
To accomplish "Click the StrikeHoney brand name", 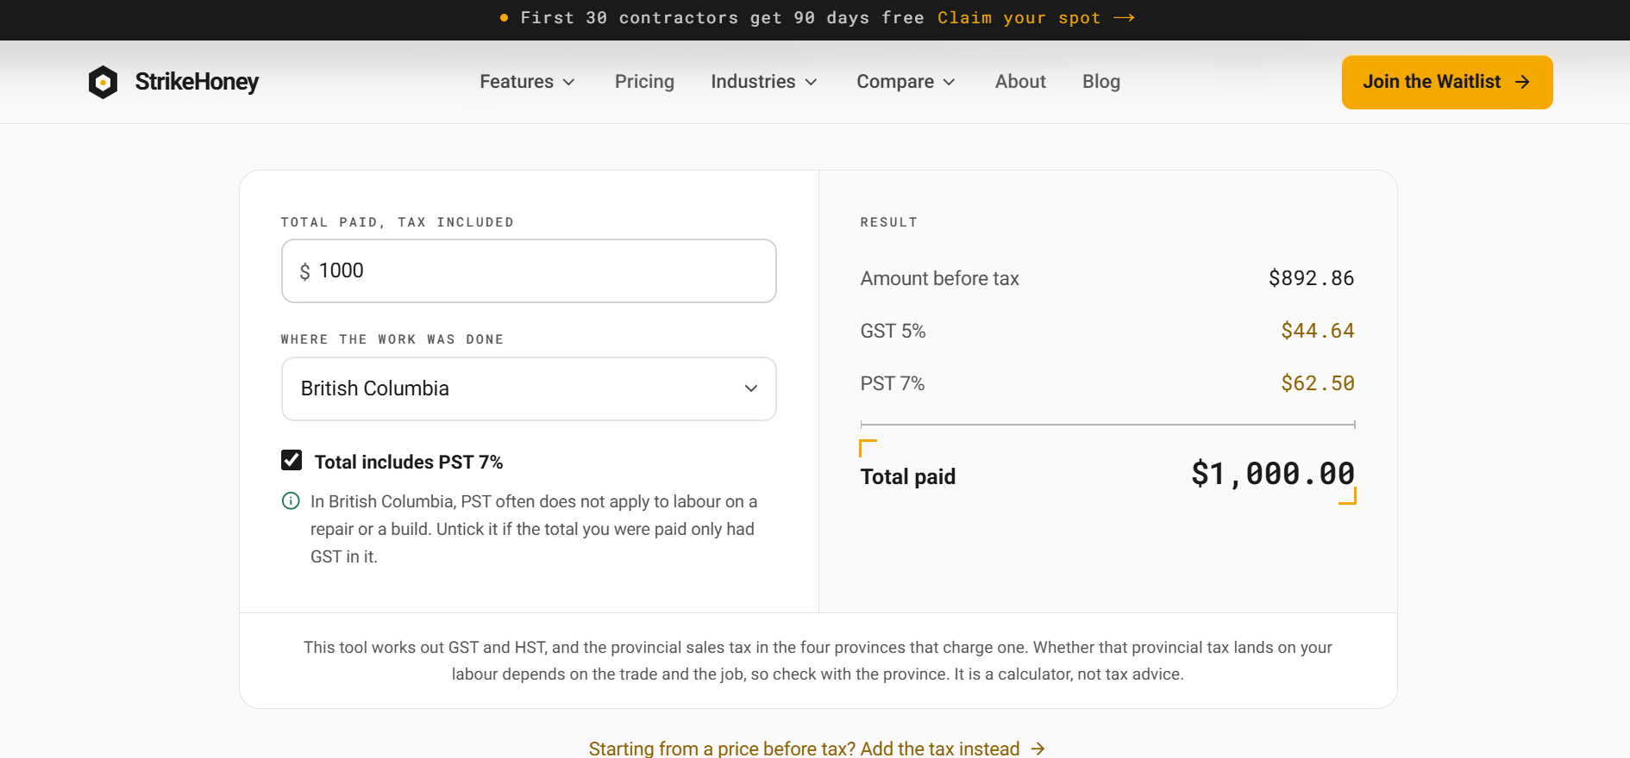I will click(x=197, y=82).
